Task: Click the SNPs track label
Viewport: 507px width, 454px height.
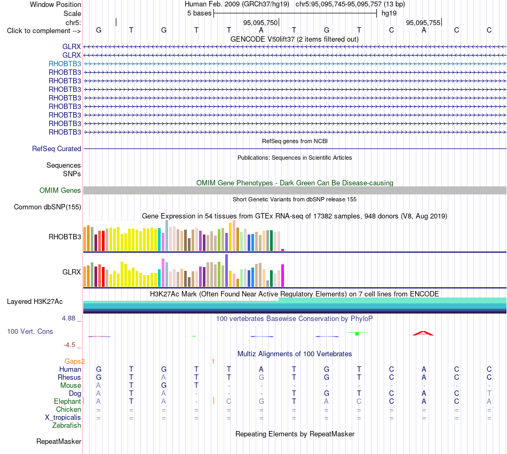Action: [x=72, y=174]
